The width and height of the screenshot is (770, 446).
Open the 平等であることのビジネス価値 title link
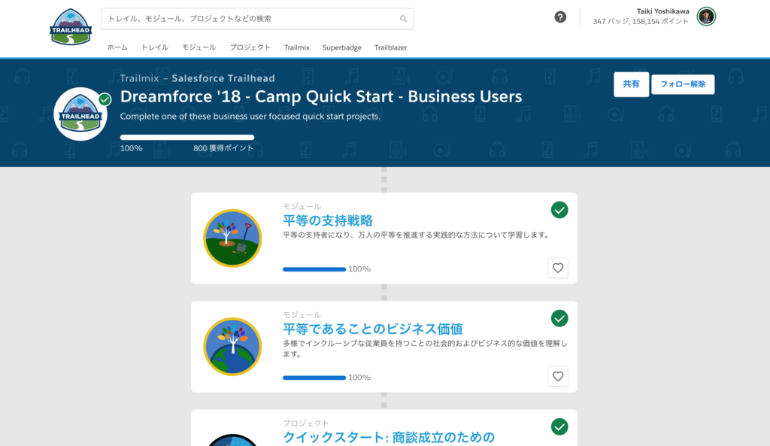point(373,329)
